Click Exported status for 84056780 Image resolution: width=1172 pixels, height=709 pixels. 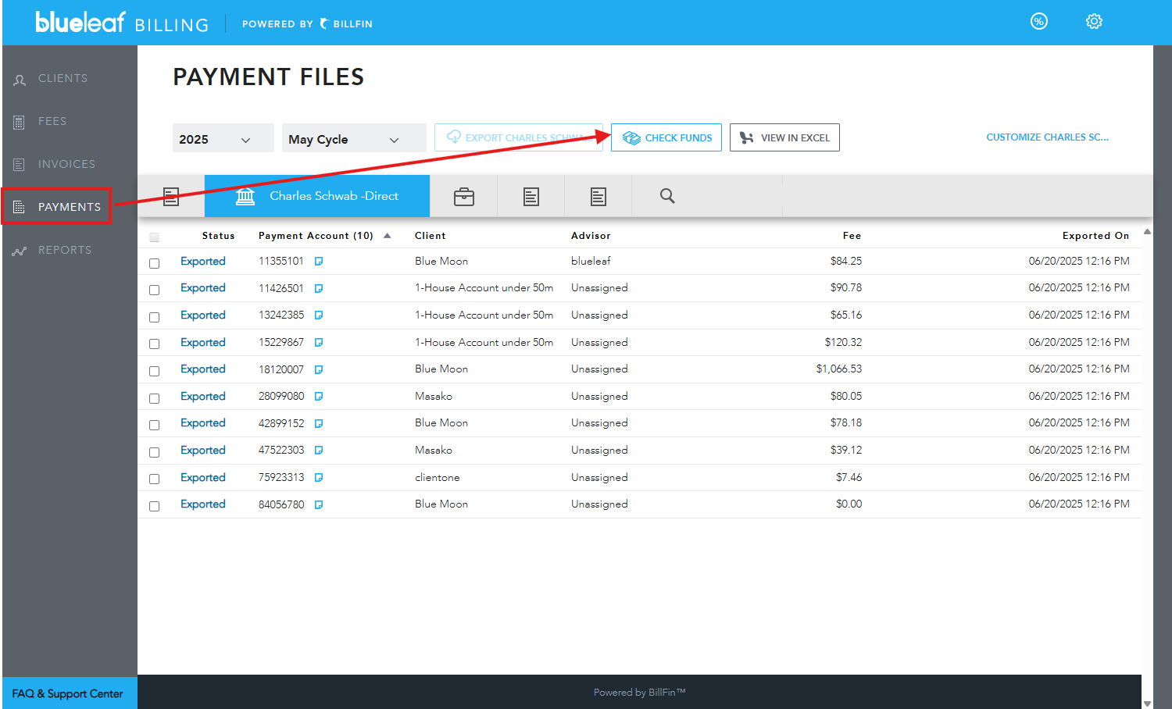[203, 504]
